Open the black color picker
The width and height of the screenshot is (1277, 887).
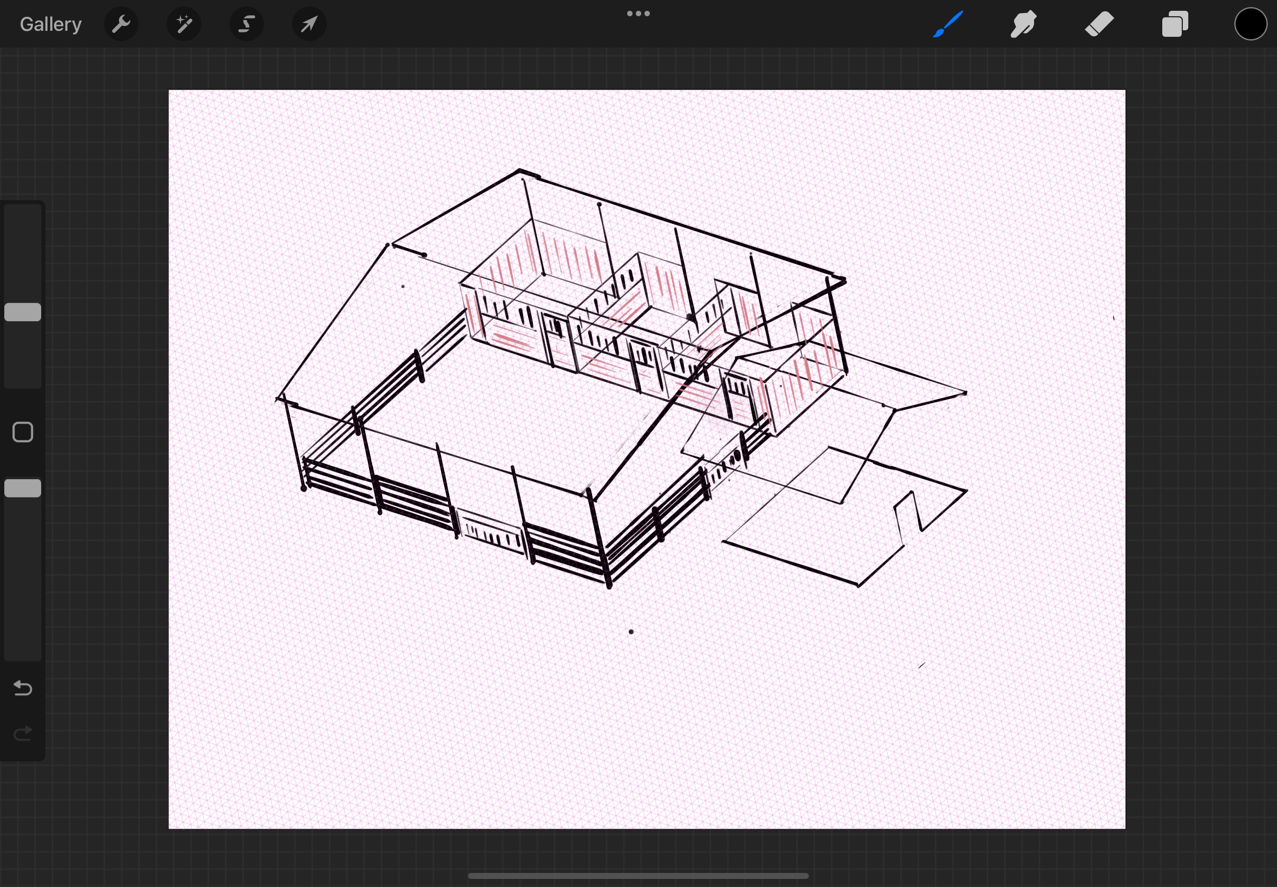pos(1250,24)
